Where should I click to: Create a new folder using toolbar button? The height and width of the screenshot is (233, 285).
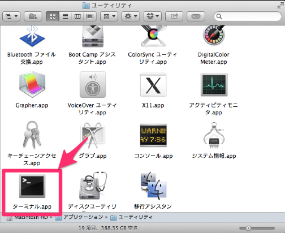pyautogui.click(x=33, y=16)
